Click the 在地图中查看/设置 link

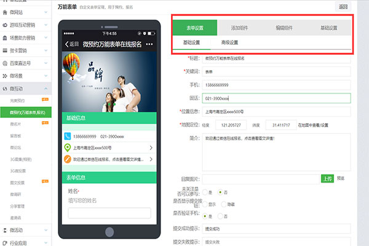(x=313, y=125)
